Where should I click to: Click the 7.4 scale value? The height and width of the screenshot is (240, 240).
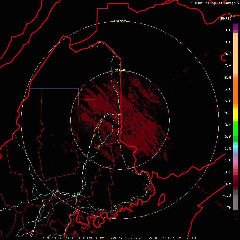(228, 66)
